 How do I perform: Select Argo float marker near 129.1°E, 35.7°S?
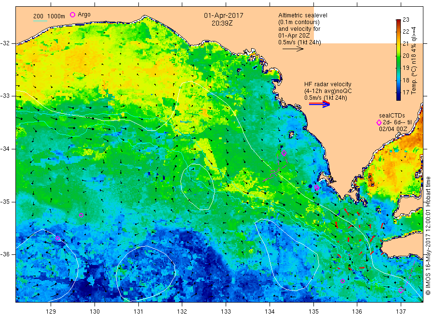(x=57, y=238)
